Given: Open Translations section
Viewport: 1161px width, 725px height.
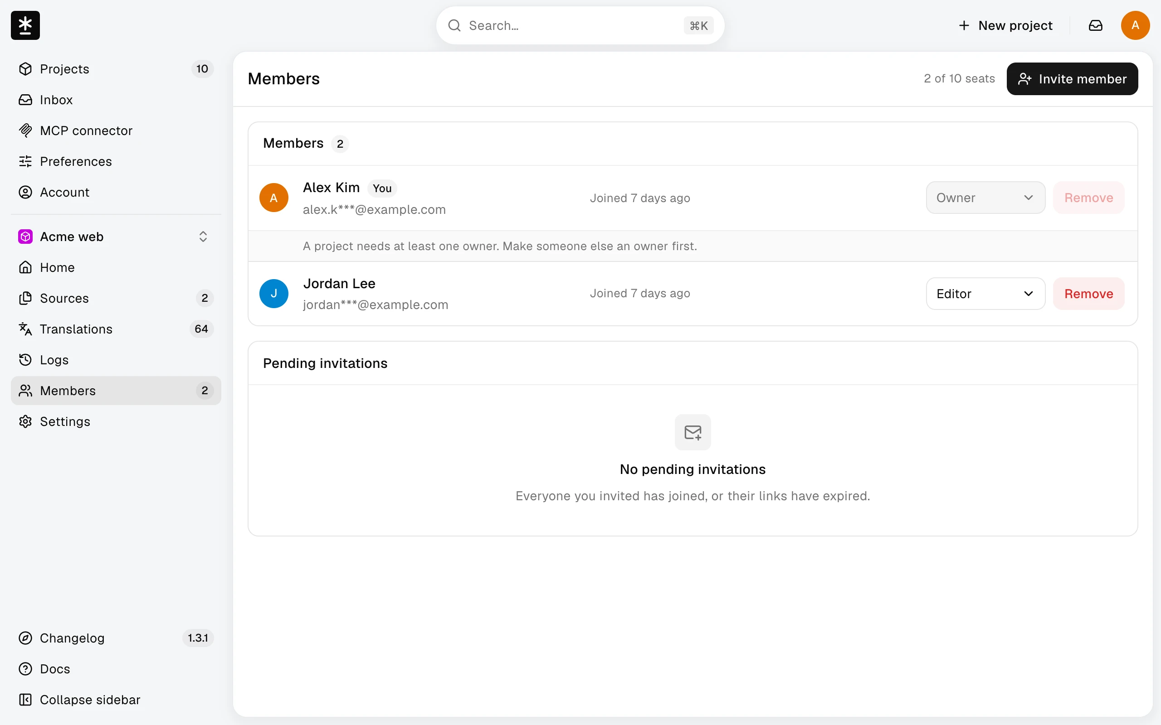Looking at the screenshot, I should [116, 329].
